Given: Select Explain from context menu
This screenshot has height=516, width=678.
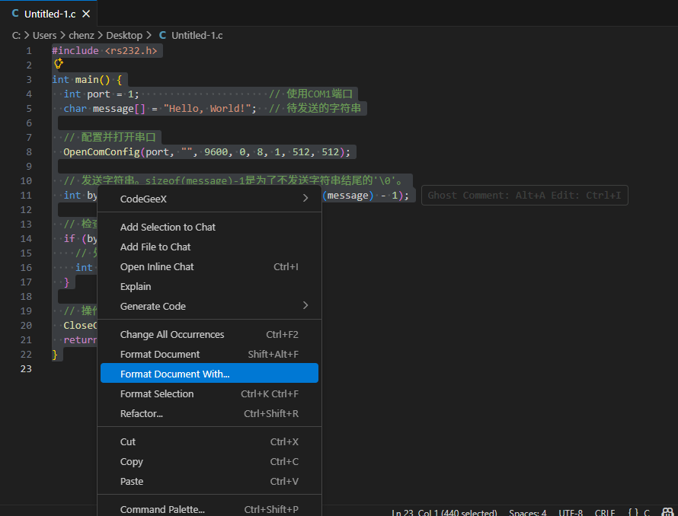Looking at the screenshot, I should click(209, 286).
